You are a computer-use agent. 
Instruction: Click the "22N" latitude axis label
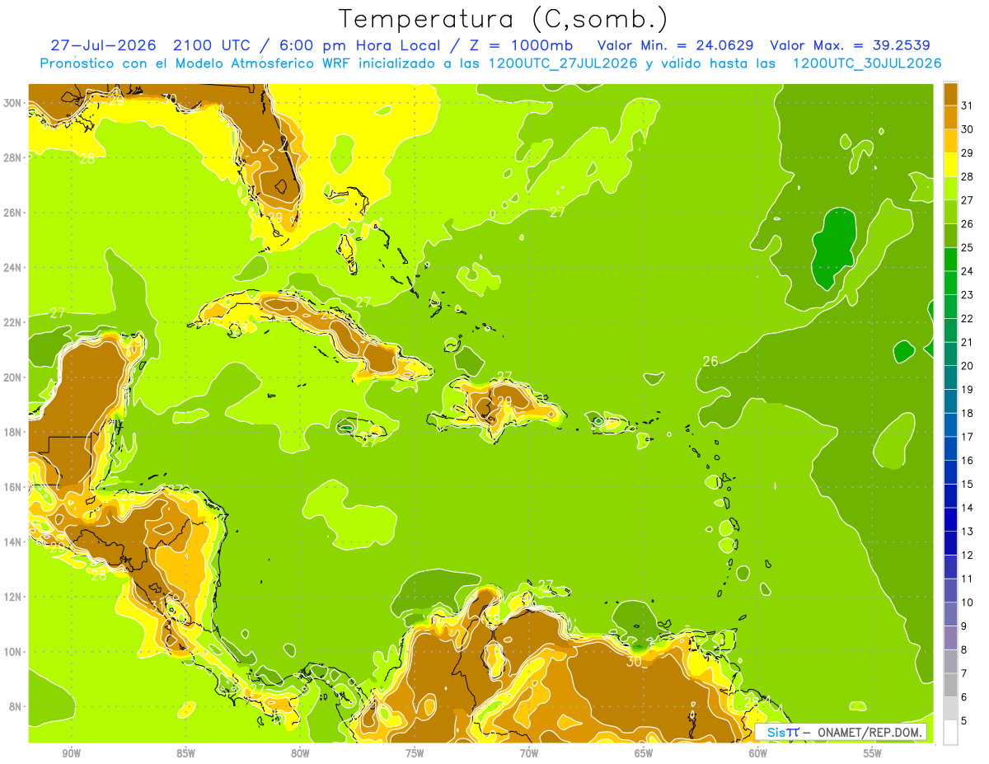point(14,322)
